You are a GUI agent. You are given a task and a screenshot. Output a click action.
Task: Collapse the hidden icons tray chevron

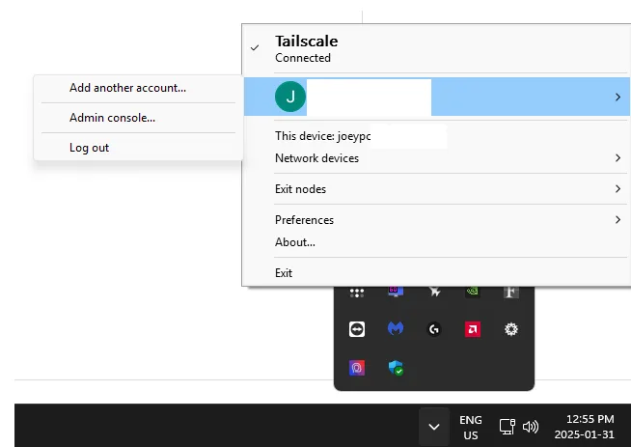pos(434,427)
